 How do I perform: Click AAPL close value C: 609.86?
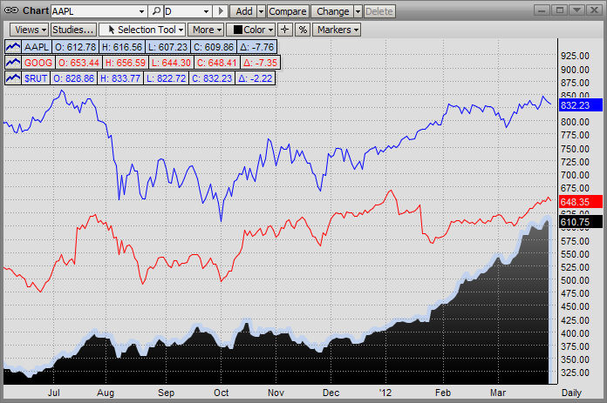(x=214, y=47)
